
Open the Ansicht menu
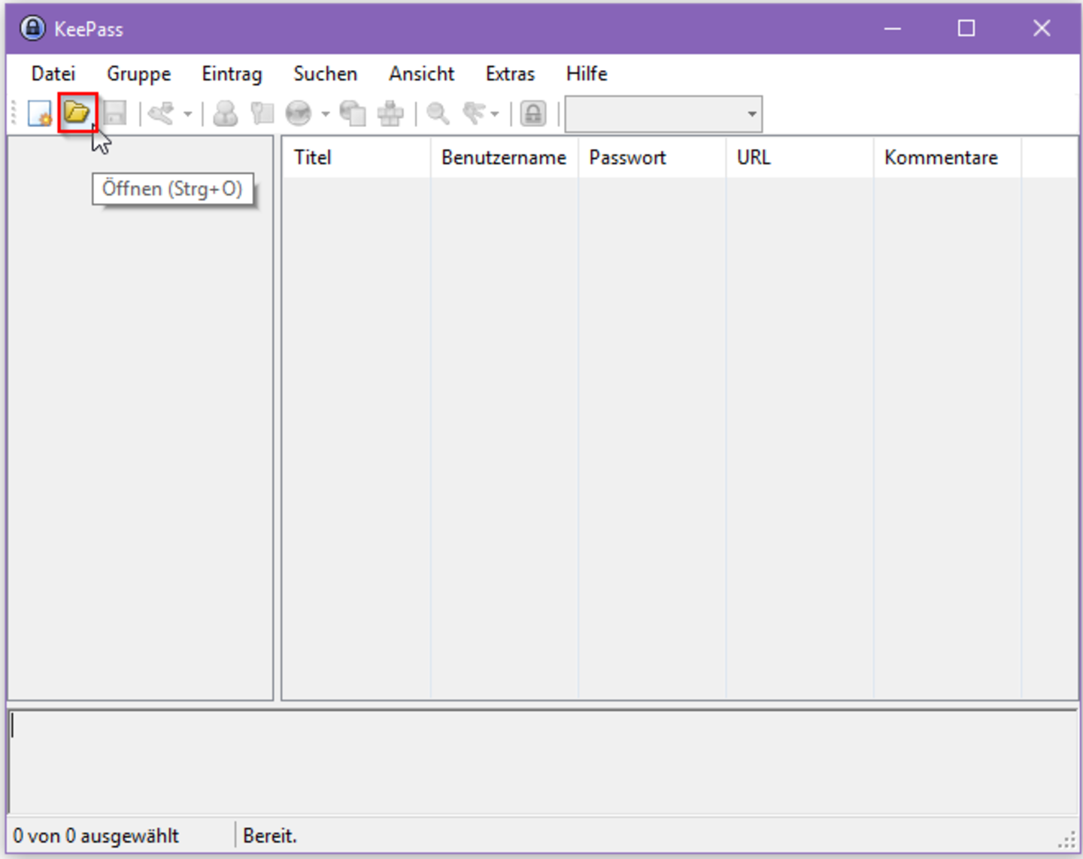coord(421,74)
